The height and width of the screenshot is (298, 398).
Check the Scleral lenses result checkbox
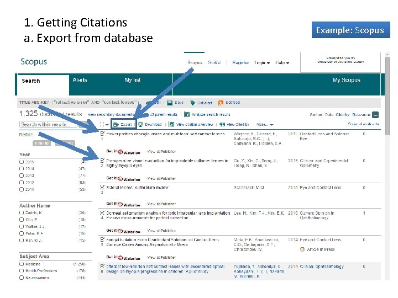102,187
